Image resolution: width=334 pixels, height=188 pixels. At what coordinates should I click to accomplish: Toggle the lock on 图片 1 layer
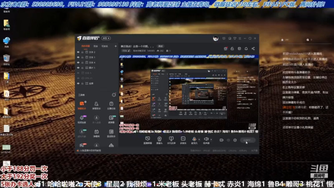(82, 68)
